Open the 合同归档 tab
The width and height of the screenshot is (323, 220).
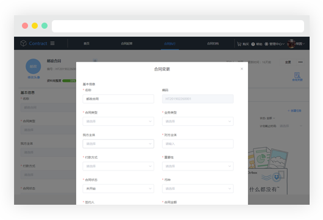213,43
